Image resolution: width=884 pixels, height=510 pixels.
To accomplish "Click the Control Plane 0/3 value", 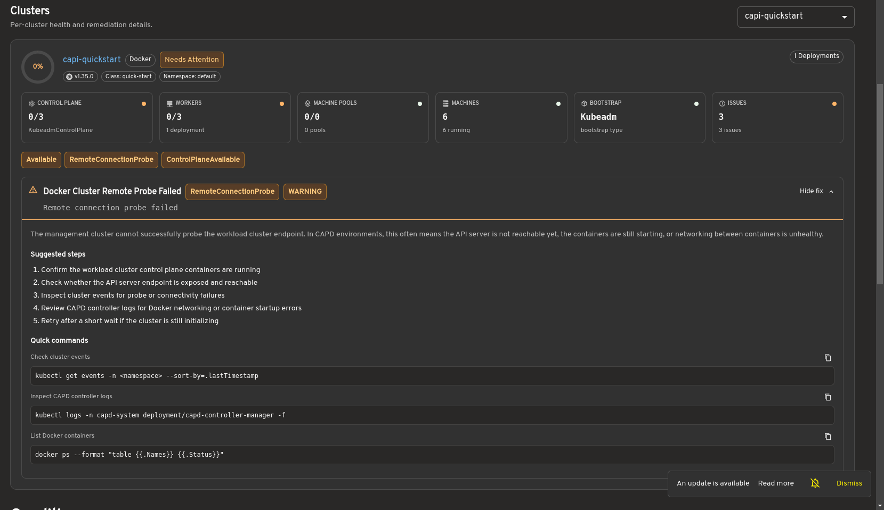I will pos(36,117).
